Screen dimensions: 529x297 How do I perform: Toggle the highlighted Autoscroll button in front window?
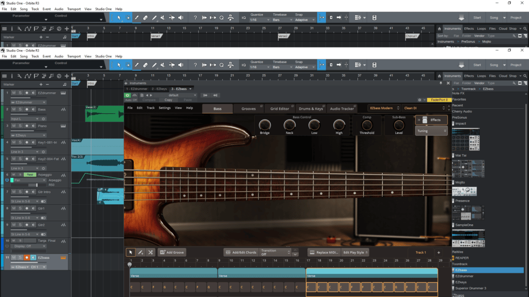[x=321, y=65]
